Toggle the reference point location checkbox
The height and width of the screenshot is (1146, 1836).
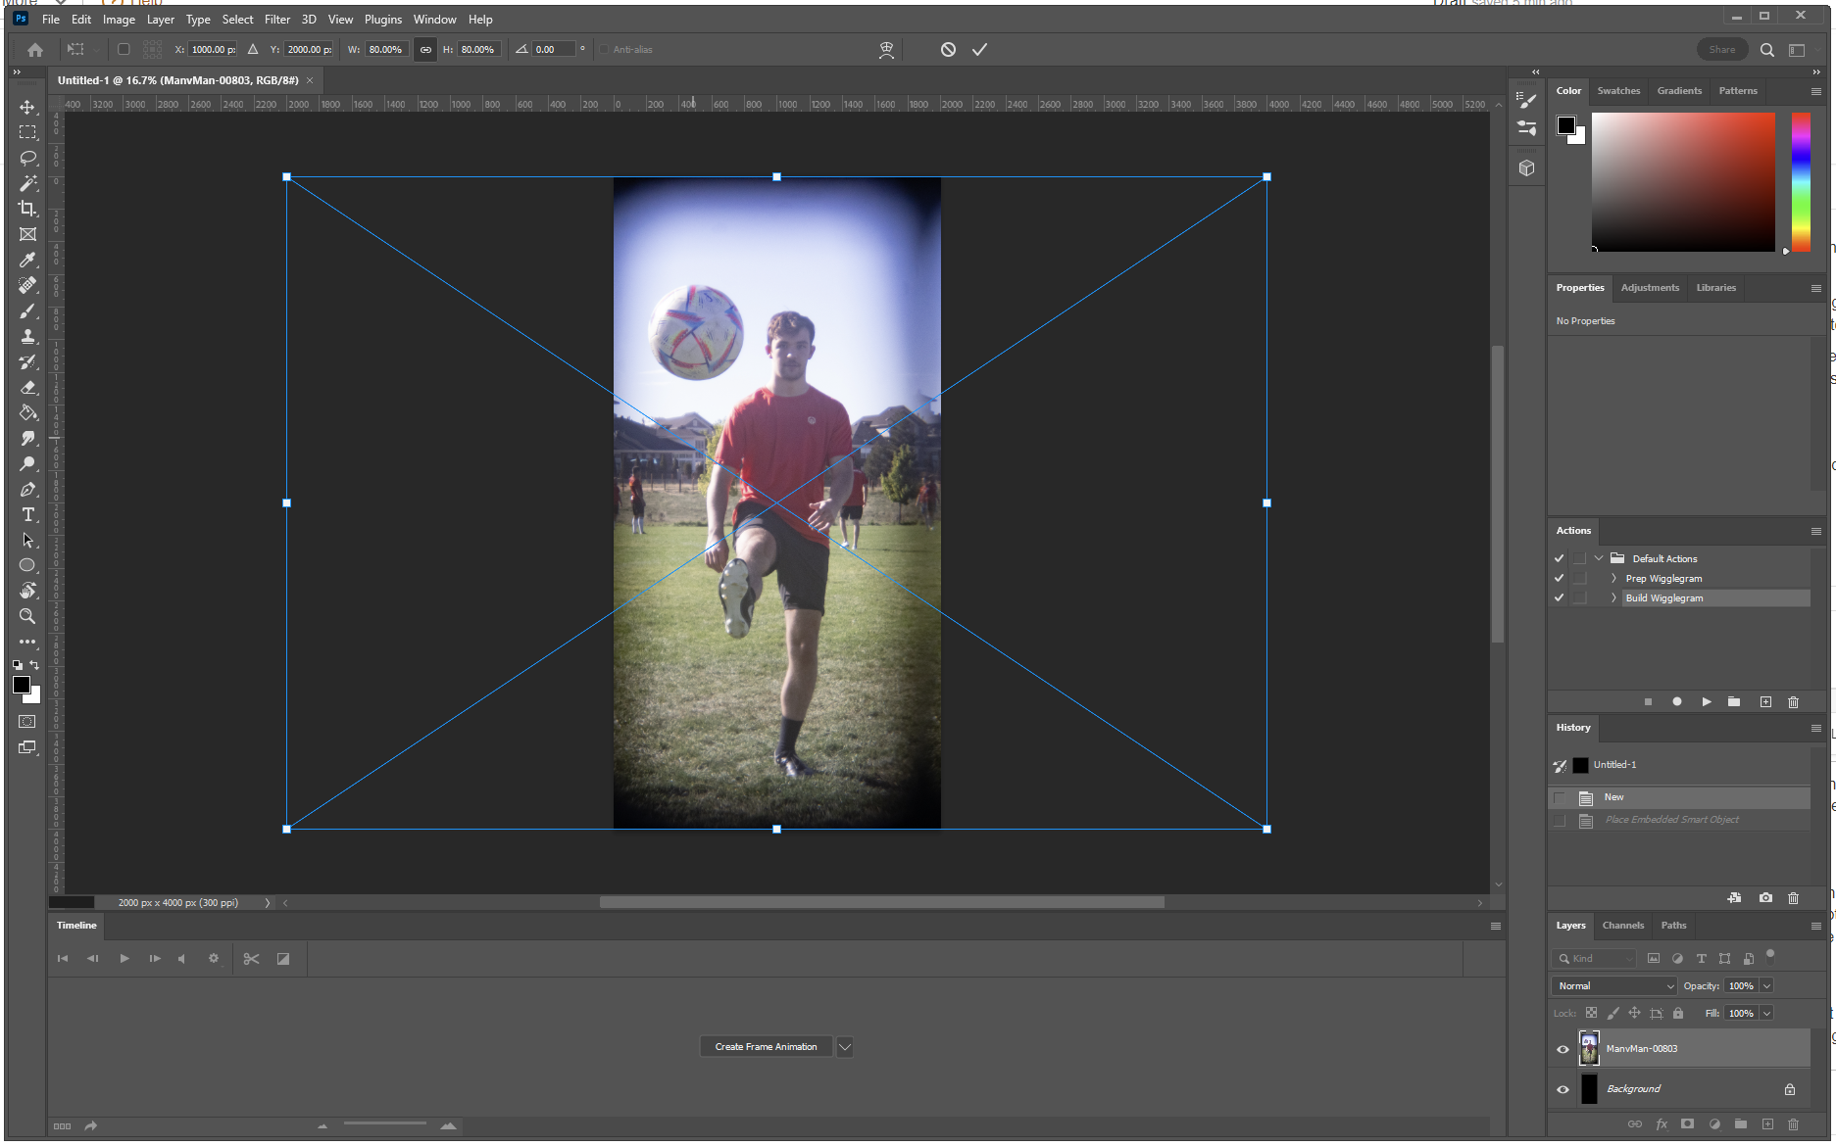click(x=124, y=49)
